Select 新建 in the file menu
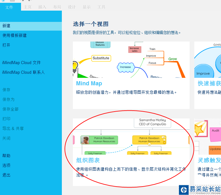The width and height of the screenshot is (221, 195). click(31, 26)
